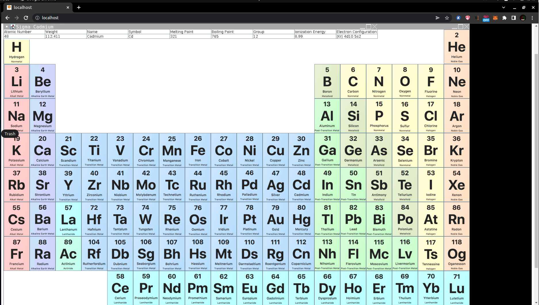Click the Sigma Cadmium window's app icon
Screen dimensions: 539x305
[13, 26]
